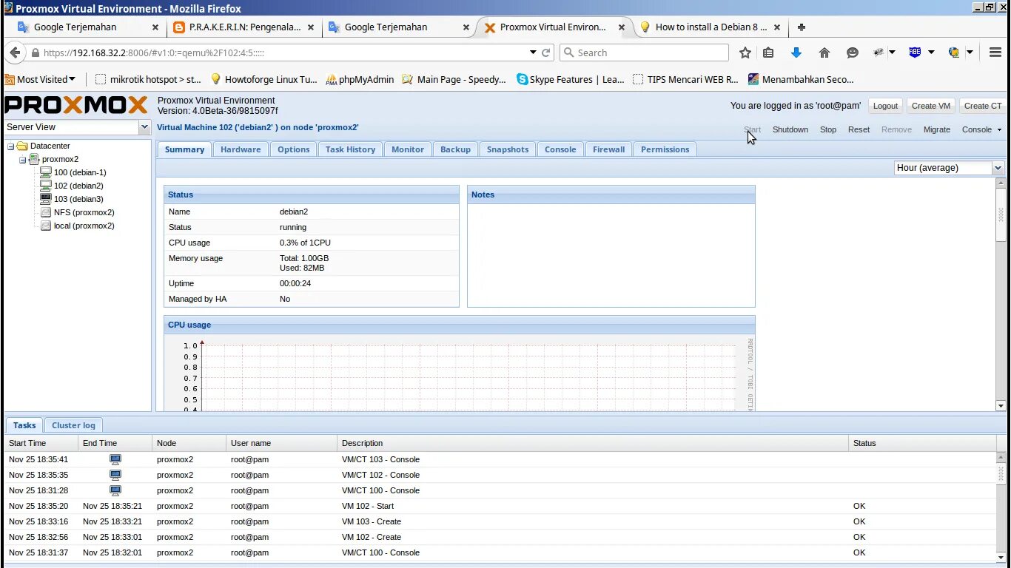The height and width of the screenshot is (568, 1011).
Task: Open the address bar history dropdown arrow
Action: [x=533, y=53]
